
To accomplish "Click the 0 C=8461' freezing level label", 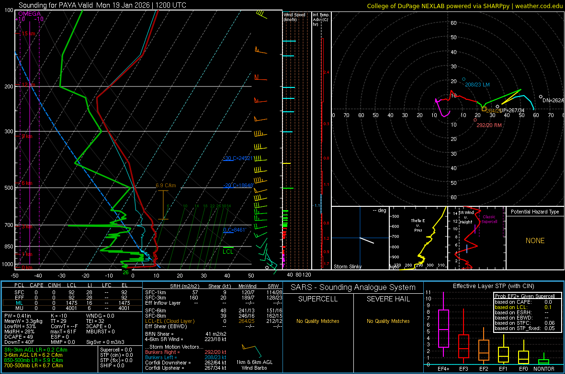I will tap(235, 230).
